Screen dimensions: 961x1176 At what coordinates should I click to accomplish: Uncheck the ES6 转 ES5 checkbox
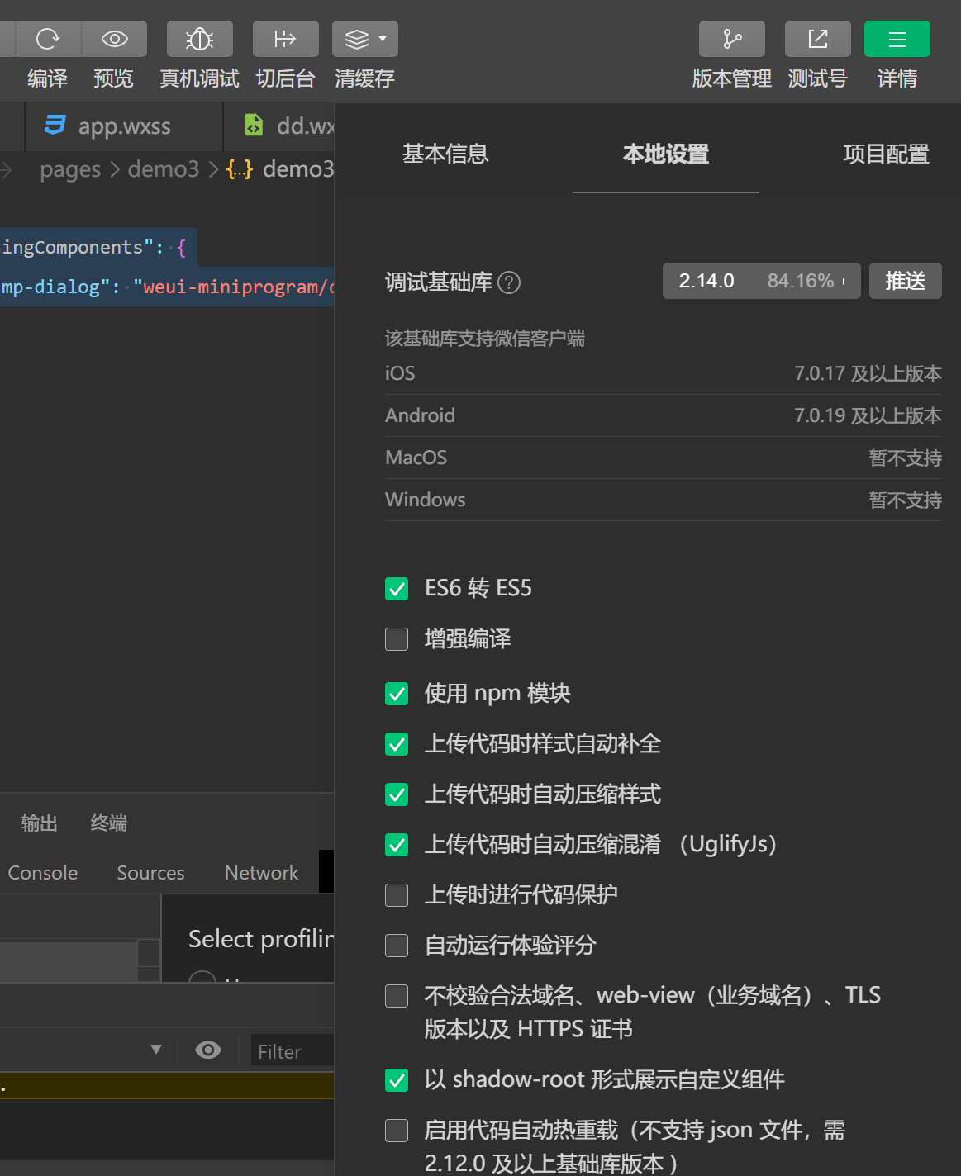click(397, 589)
